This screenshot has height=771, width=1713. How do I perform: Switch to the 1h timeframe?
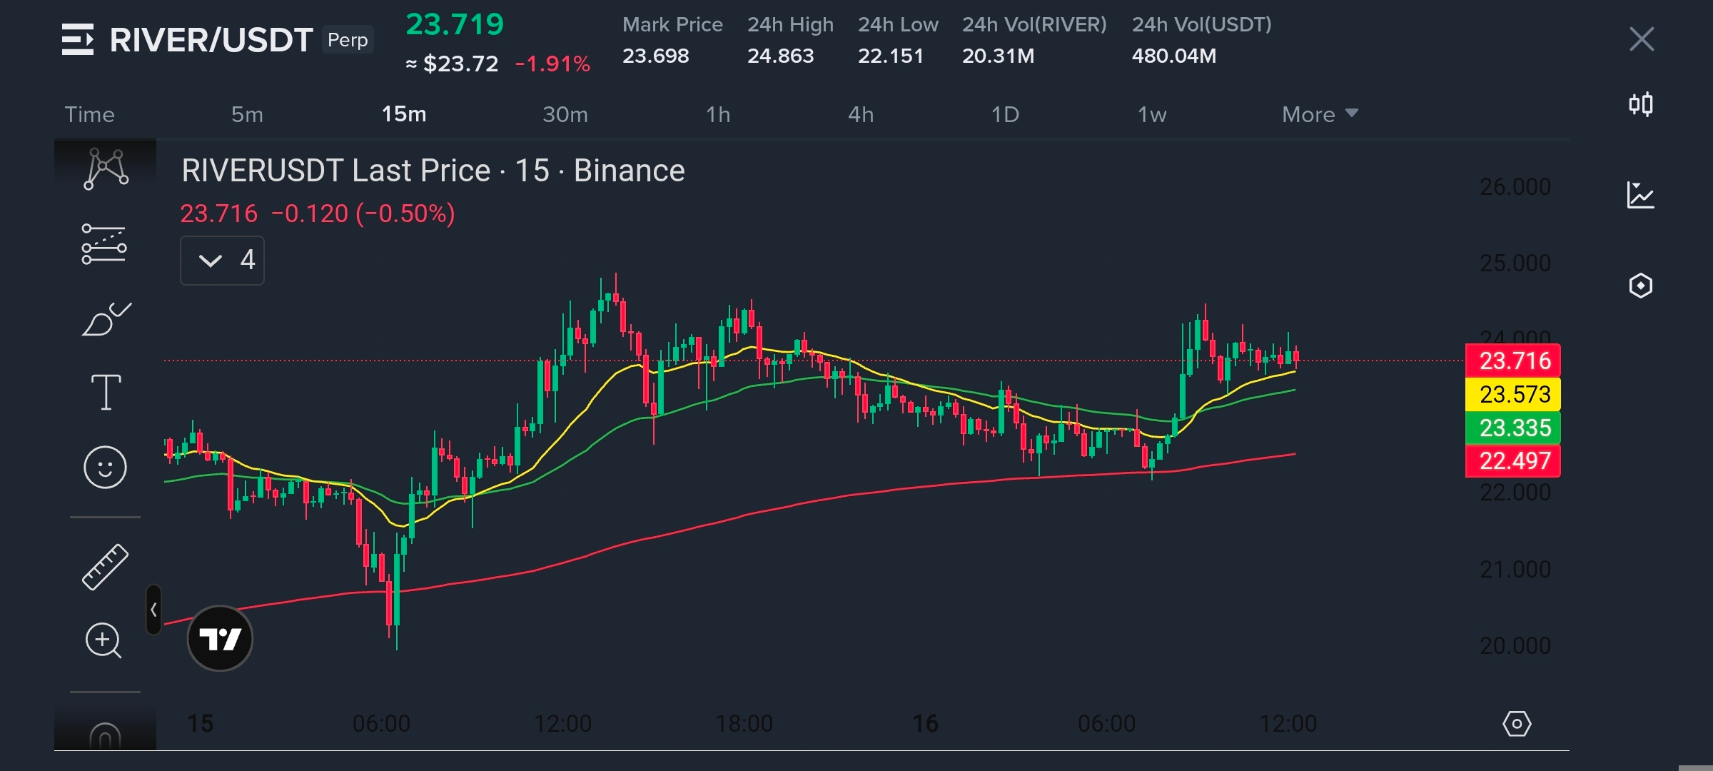718,114
